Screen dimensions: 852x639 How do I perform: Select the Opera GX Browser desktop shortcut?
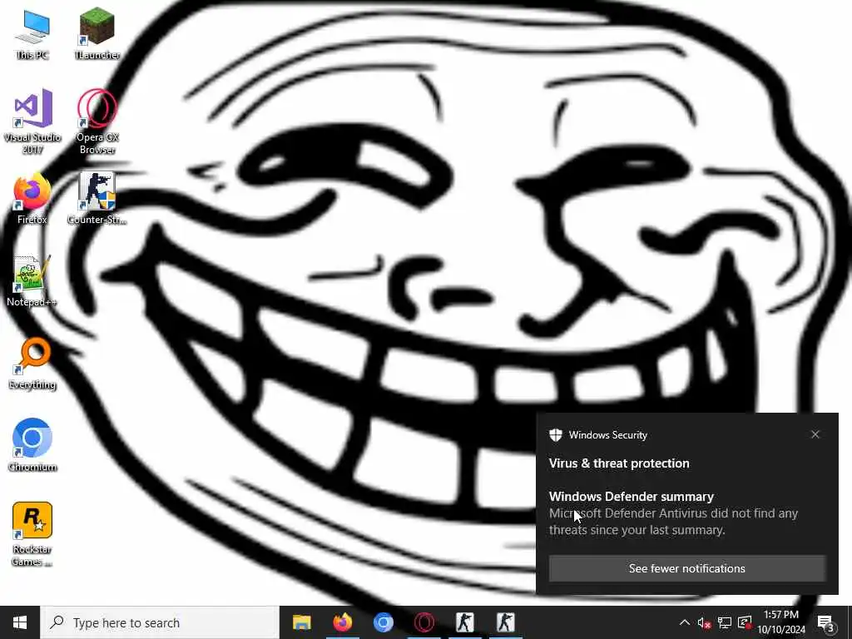tap(97, 121)
